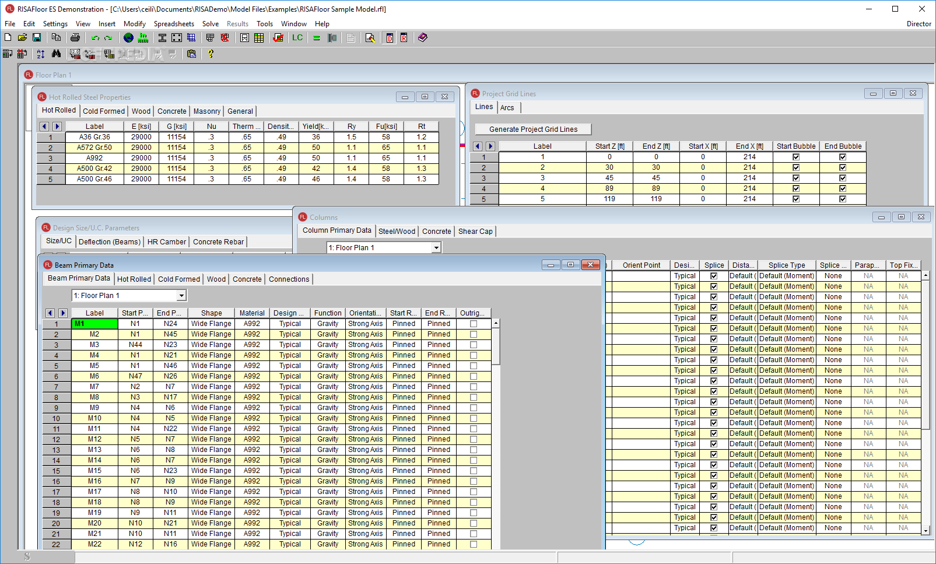936x564 pixels.
Task: Toggle Start Bubble for grid line 4
Action: [x=796, y=188]
